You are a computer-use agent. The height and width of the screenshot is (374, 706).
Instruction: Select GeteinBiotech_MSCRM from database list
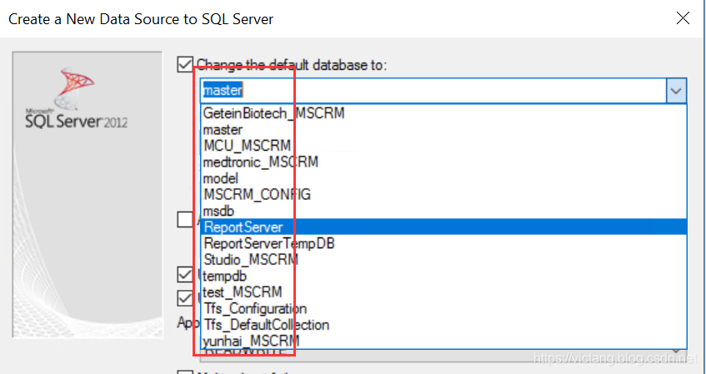tap(443, 113)
